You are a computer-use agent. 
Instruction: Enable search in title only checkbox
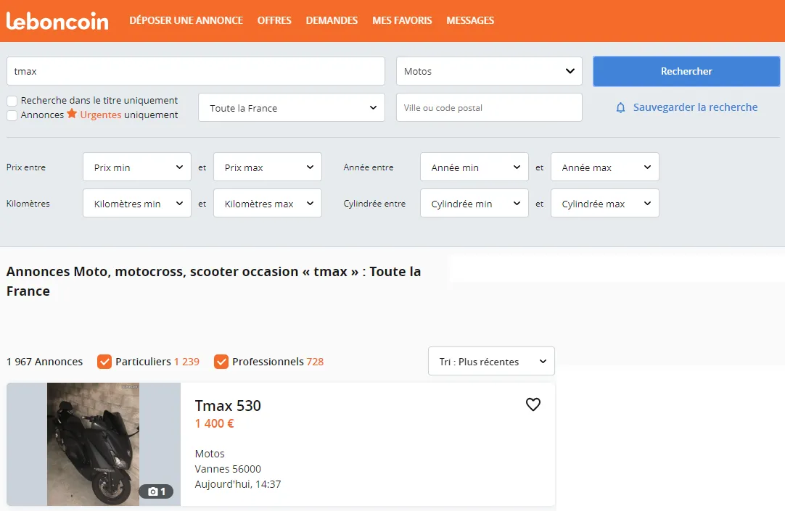(12, 101)
